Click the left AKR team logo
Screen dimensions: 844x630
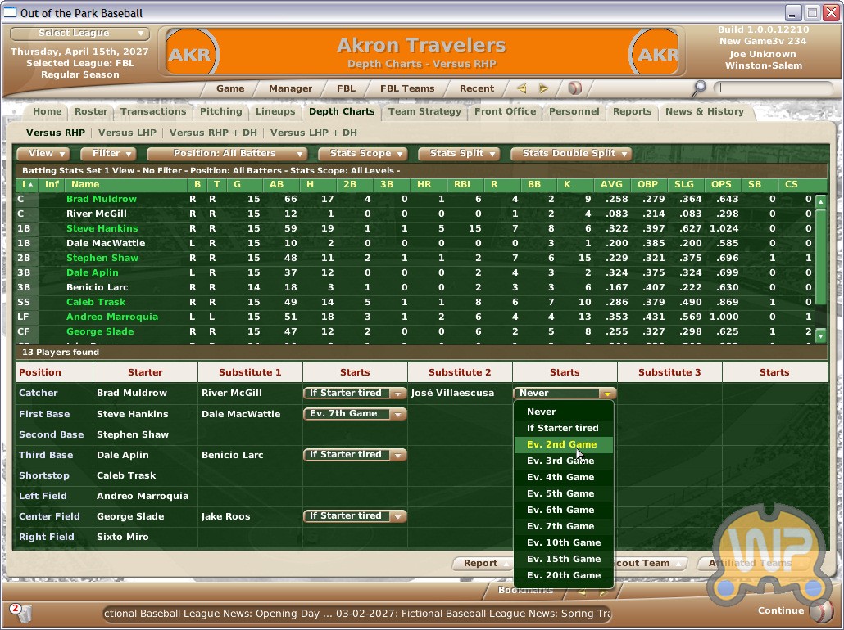point(192,54)
